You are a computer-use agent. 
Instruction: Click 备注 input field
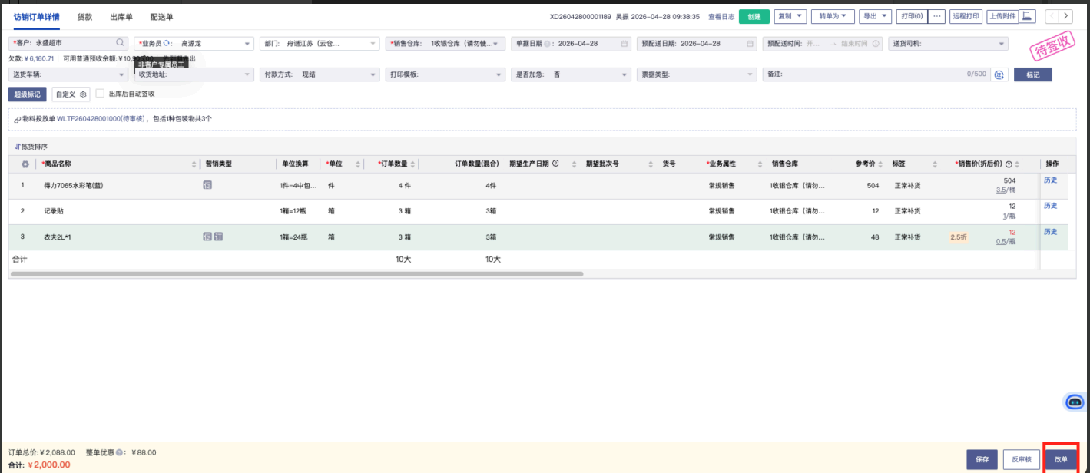[876, 74]
